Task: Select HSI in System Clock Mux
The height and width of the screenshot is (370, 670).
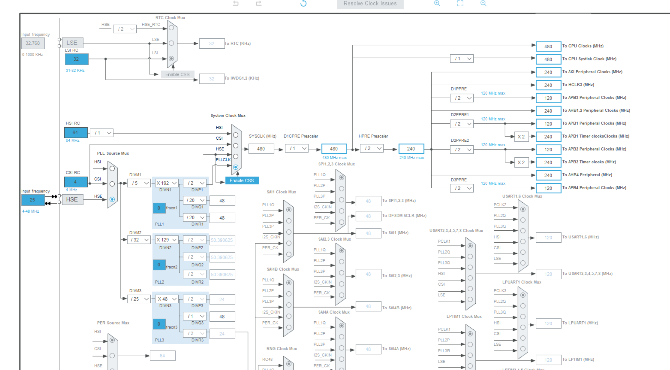Action: [x=236, y=135]
